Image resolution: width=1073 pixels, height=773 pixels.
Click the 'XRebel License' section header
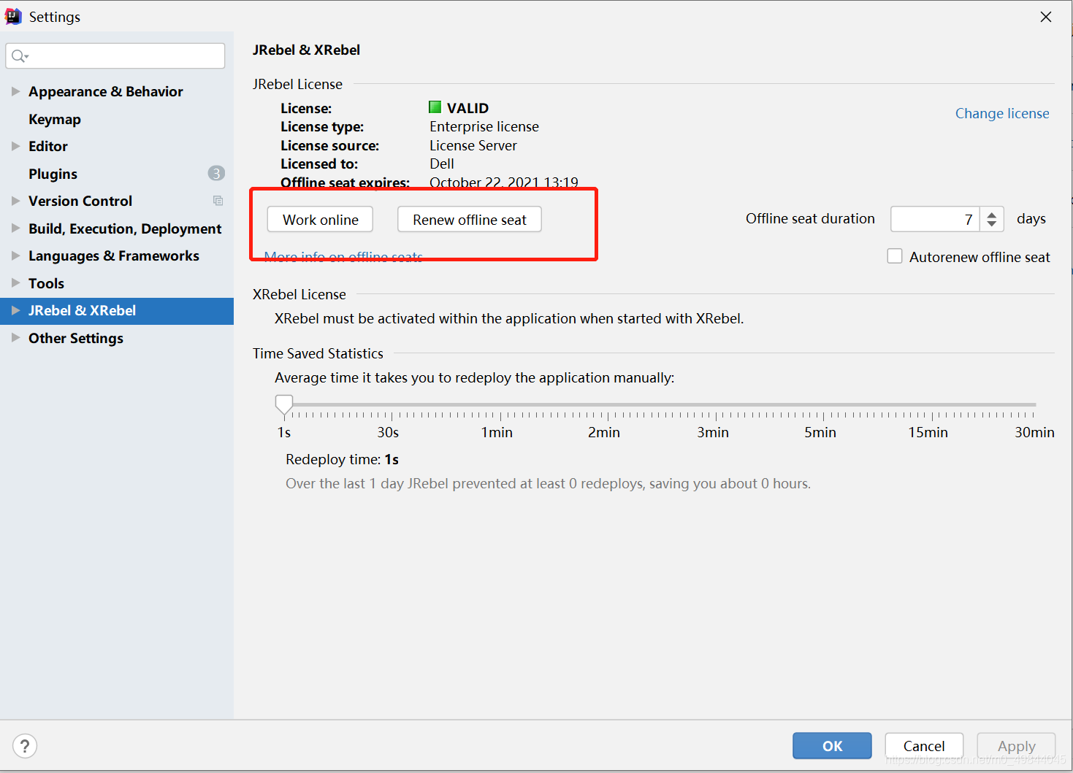[299, 294]
